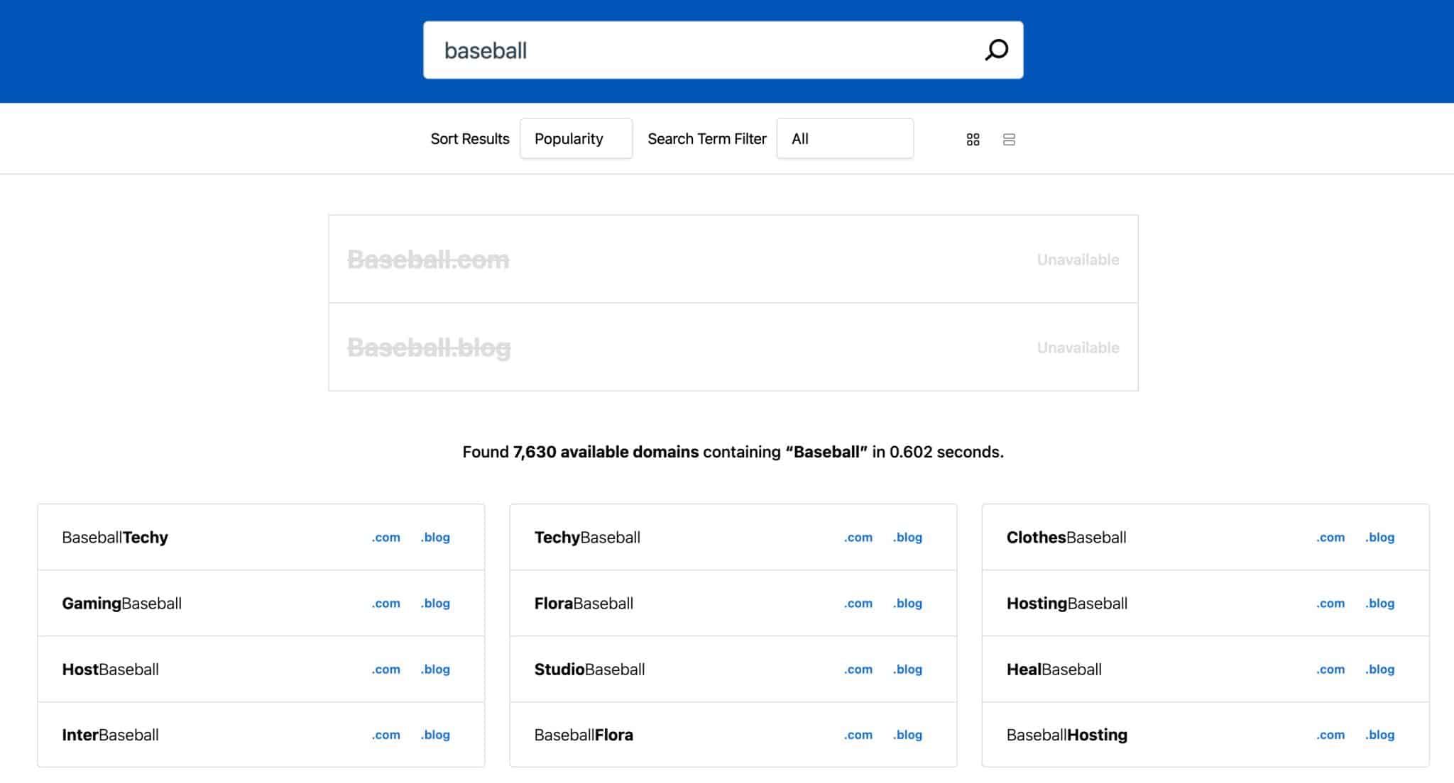Pick .com for ClothesBaseball
This screenshot has width=1454, height=783.
click(1330, 538)
